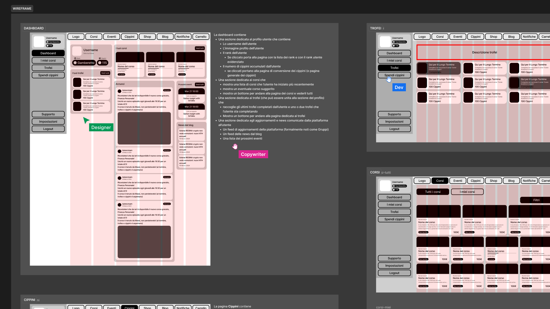The height and width of the screenshot is (309, 550).
Task: Select the 'La dashboard contiene' note heading
Action: (230, 35)
